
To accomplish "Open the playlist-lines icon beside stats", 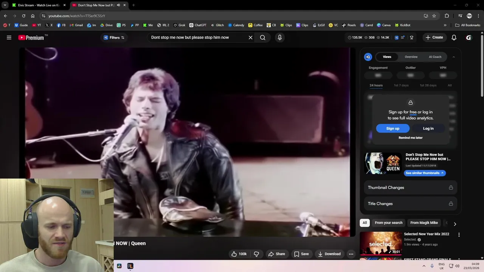I will click(x=403, y=37).
